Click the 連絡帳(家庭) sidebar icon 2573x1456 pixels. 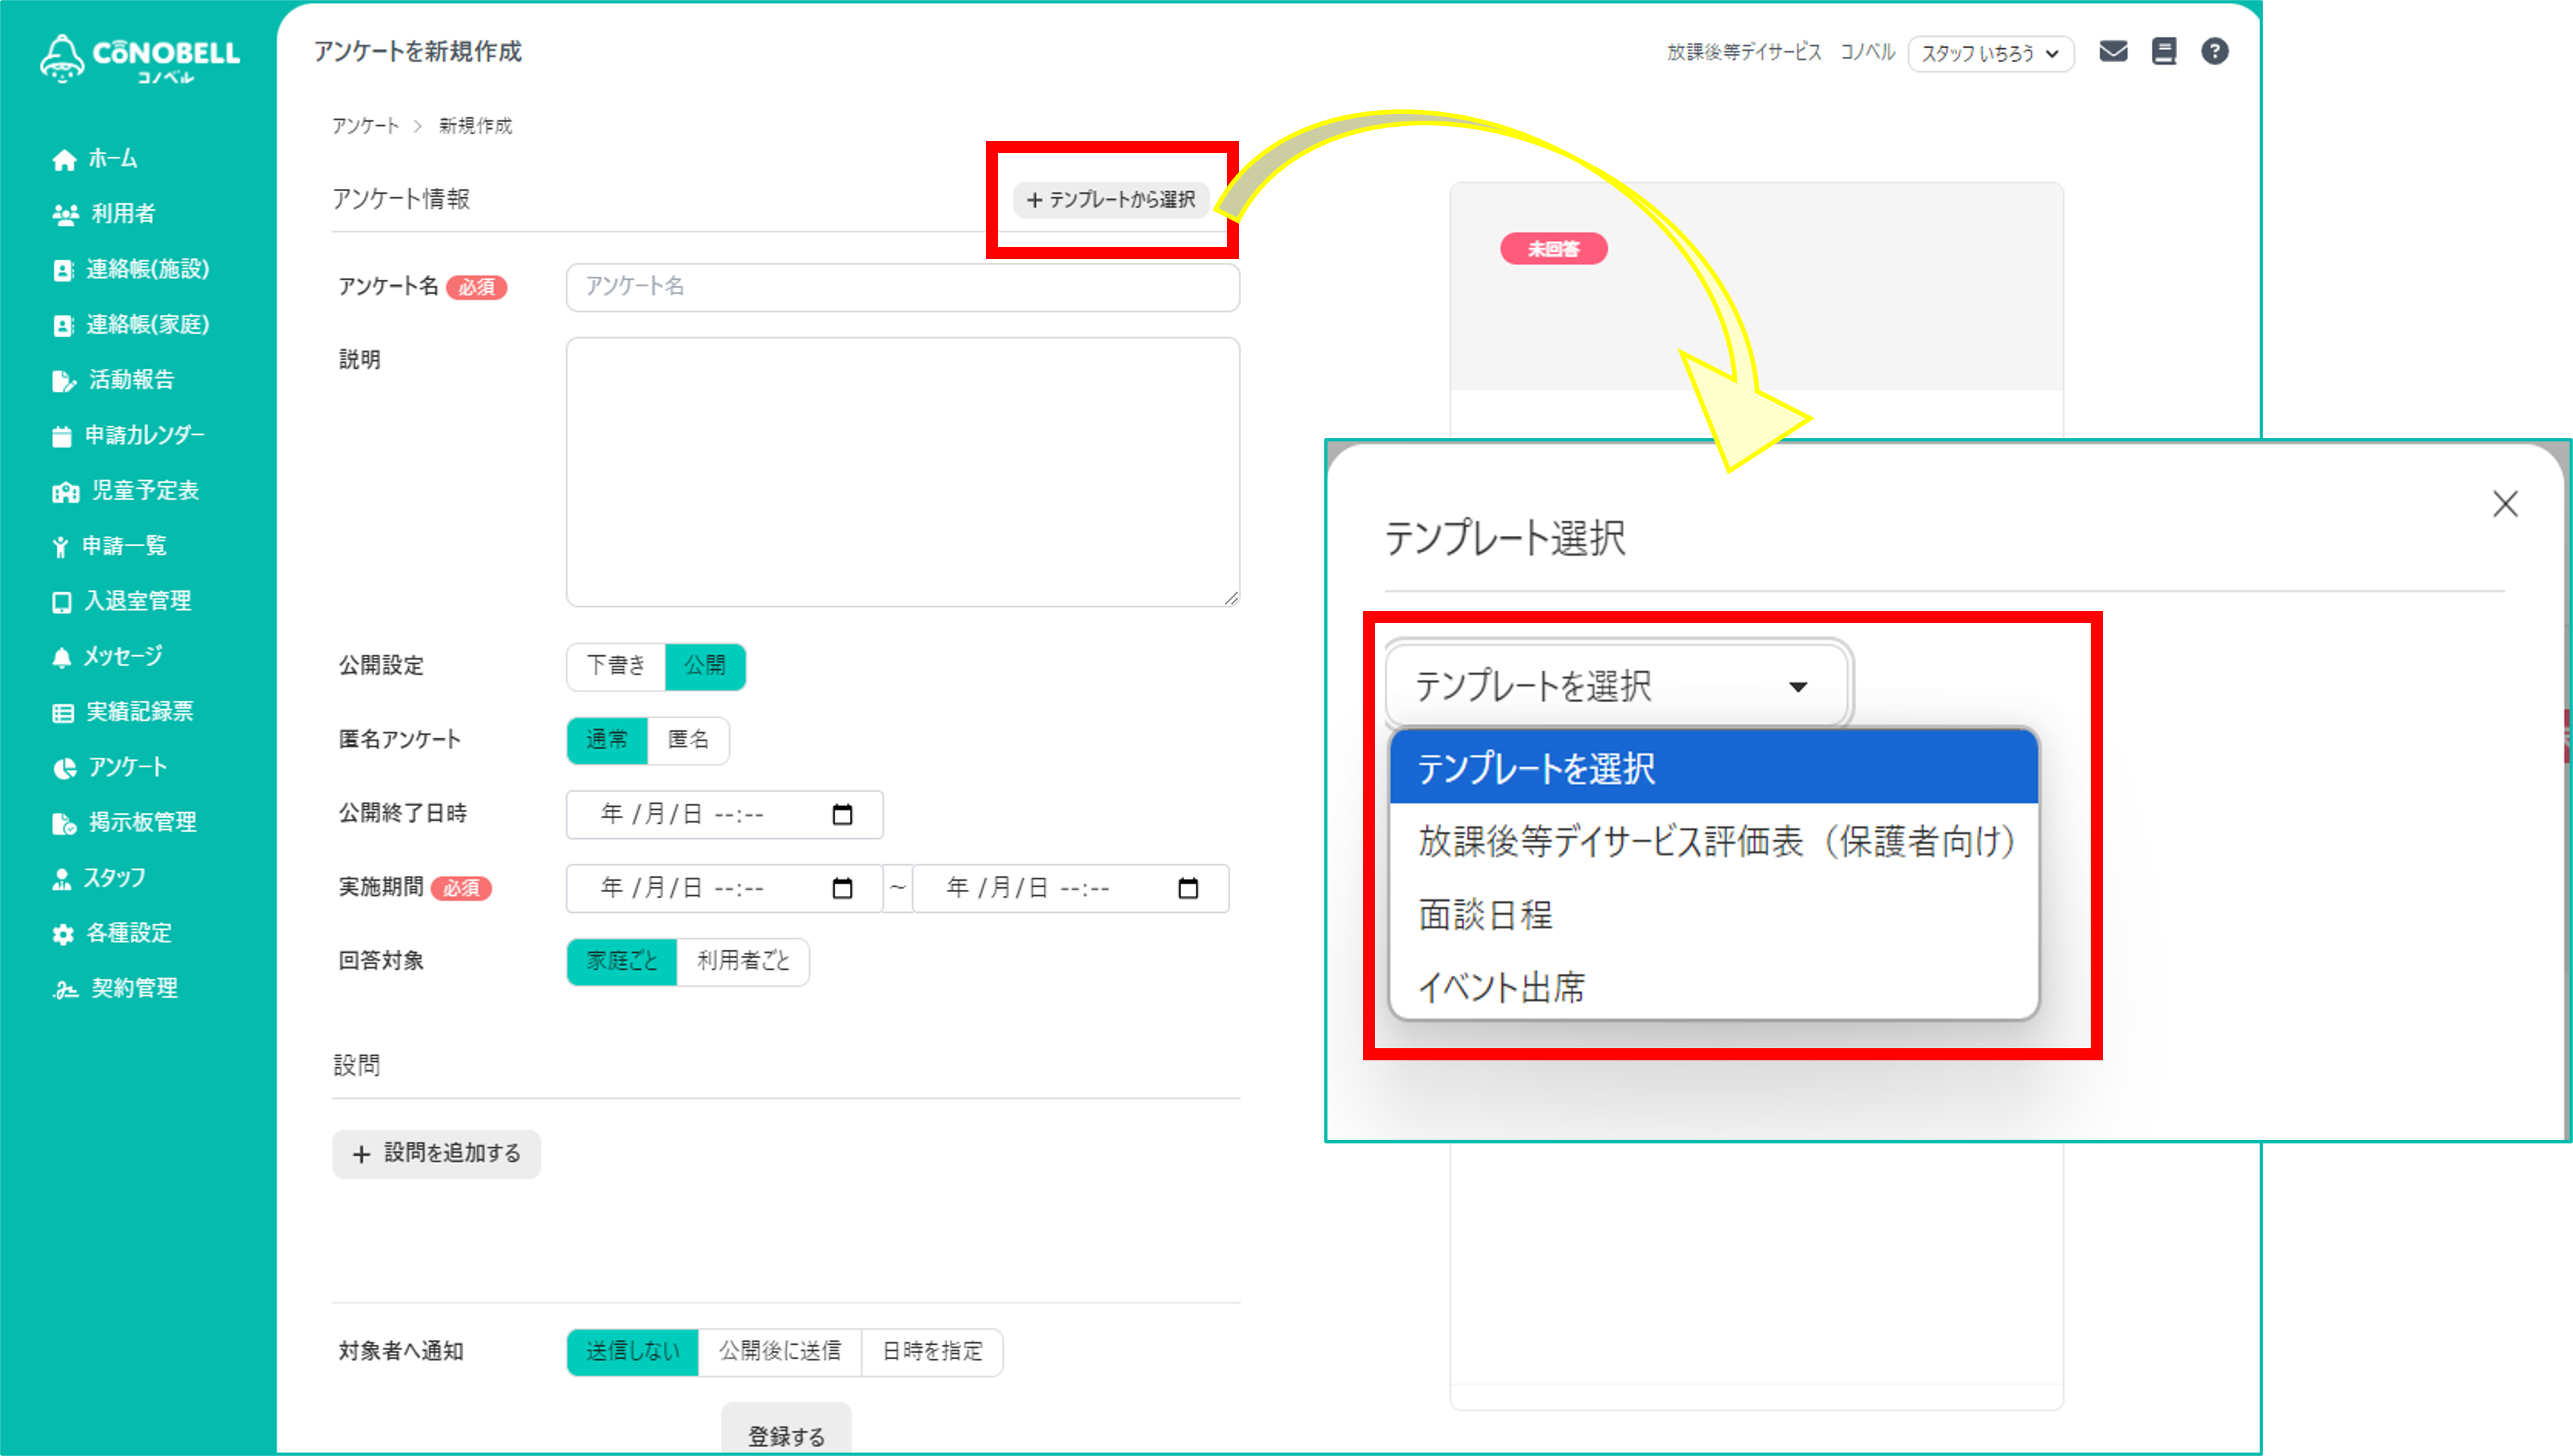click(63, 325)
